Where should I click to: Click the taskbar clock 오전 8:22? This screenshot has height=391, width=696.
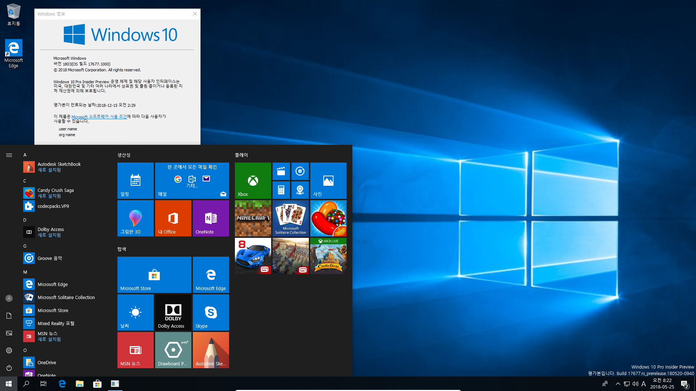[x=662, y=381]
